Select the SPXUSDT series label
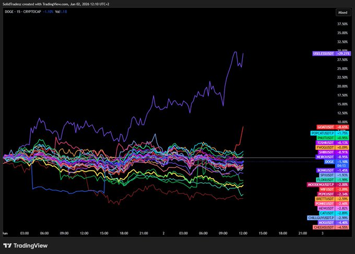The width and height of the screenshot is (355, 254). tap(327, 175)
